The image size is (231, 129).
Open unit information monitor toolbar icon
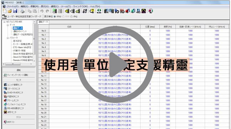tap(106, 11)
